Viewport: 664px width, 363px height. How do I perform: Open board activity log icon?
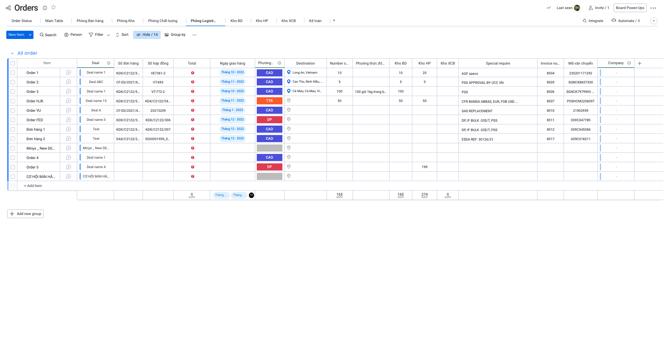[549, 8]
